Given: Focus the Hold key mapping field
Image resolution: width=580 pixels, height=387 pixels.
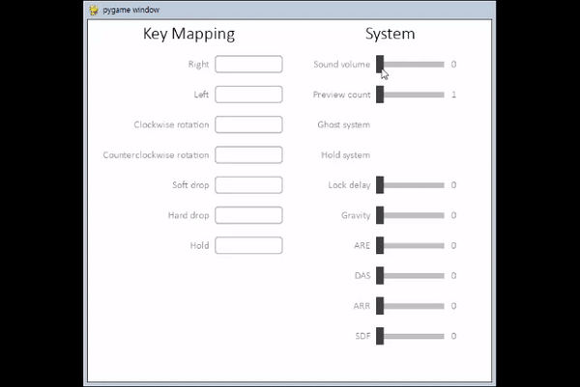Looking at the screenshot, I should pyautogui.click(x=248, y=245).
